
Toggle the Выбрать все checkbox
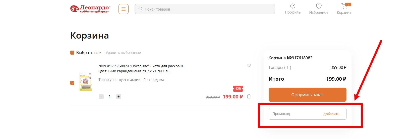[x=72, y=53]
